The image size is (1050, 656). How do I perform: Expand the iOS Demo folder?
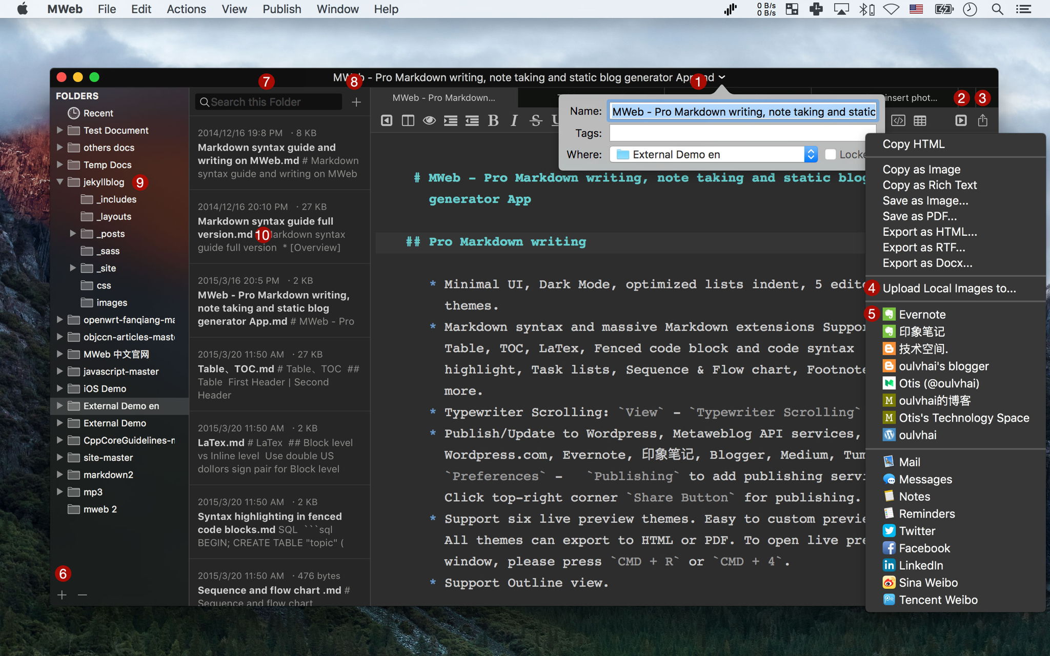60,388
